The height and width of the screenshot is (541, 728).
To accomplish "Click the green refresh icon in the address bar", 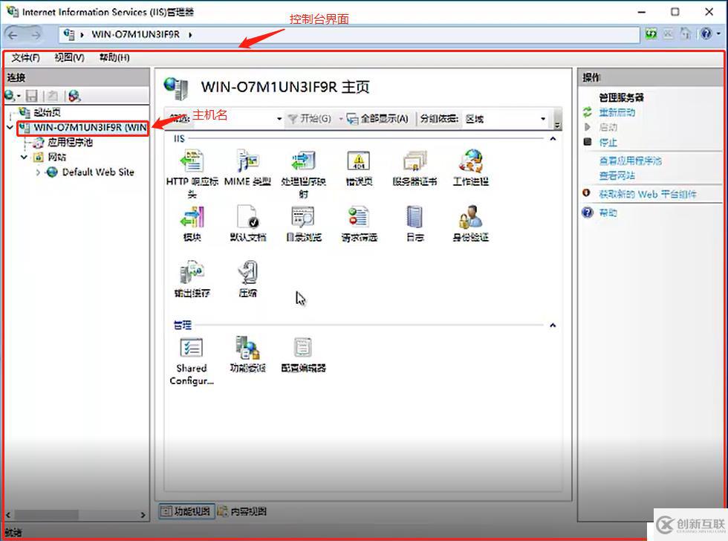I will (x=651, y=34).
